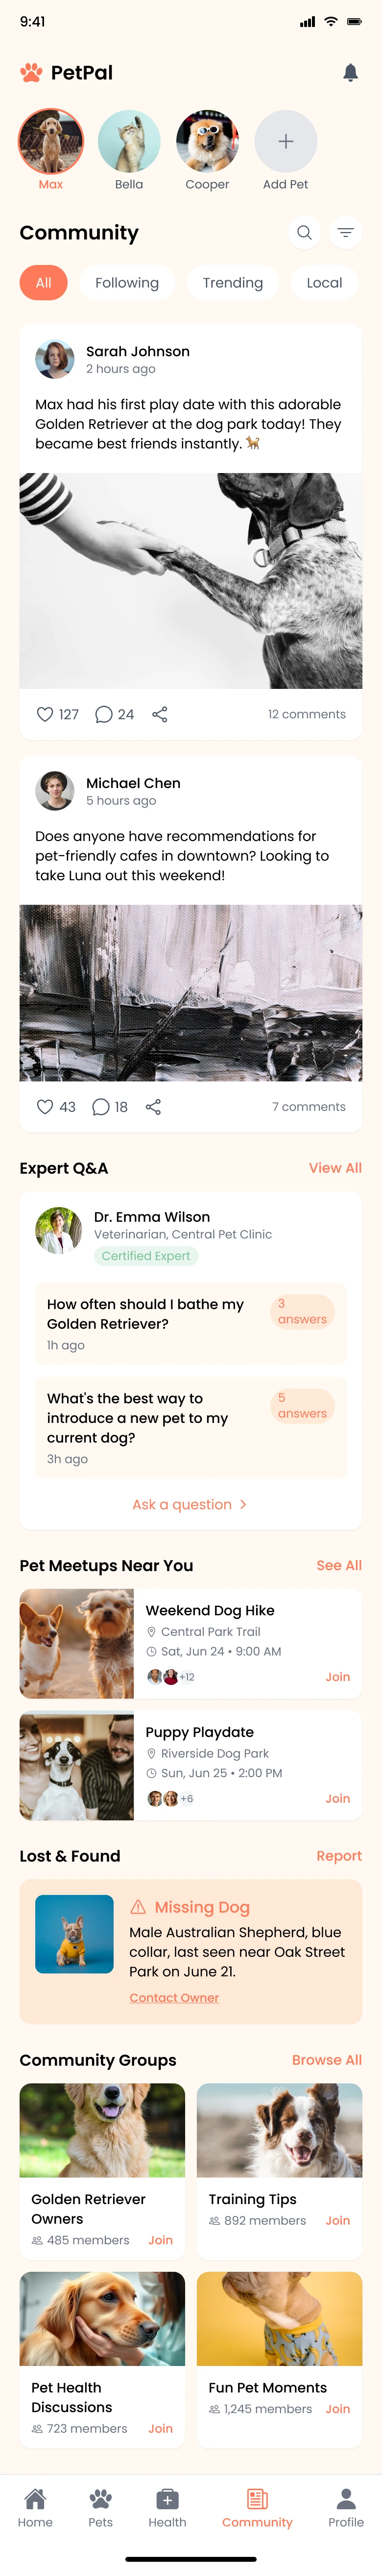Viewport: 382px width, 2576px height.
Task: Like Michael Chen's post with heart icon
Action: tap(45, 1107)
